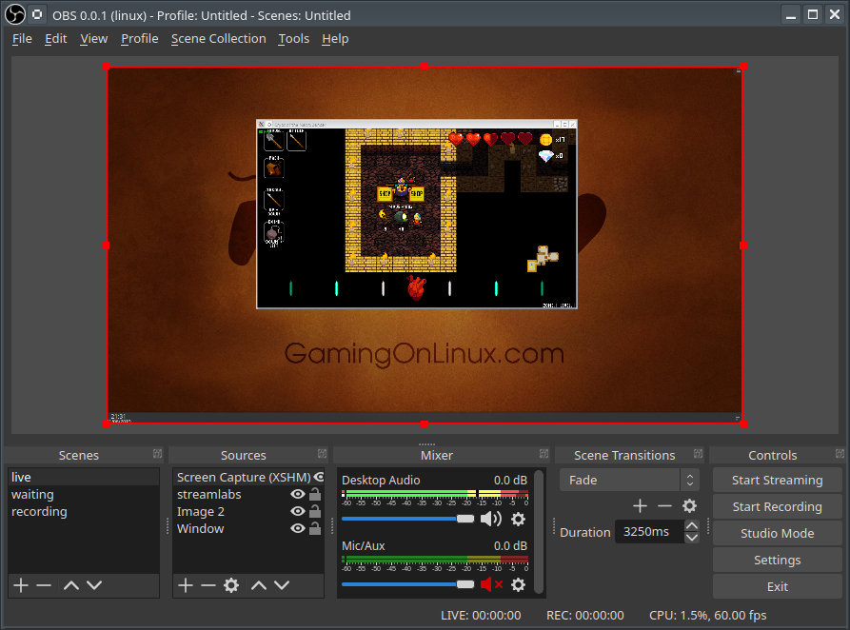This screenshot has width=850, height=630.
Task: Click the top-left red resize handle in preview
Action: 106,66
